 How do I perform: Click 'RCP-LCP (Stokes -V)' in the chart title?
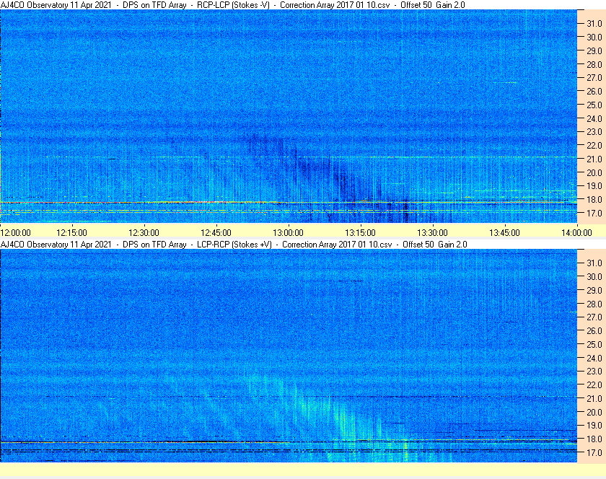click(x=233, y=5)
